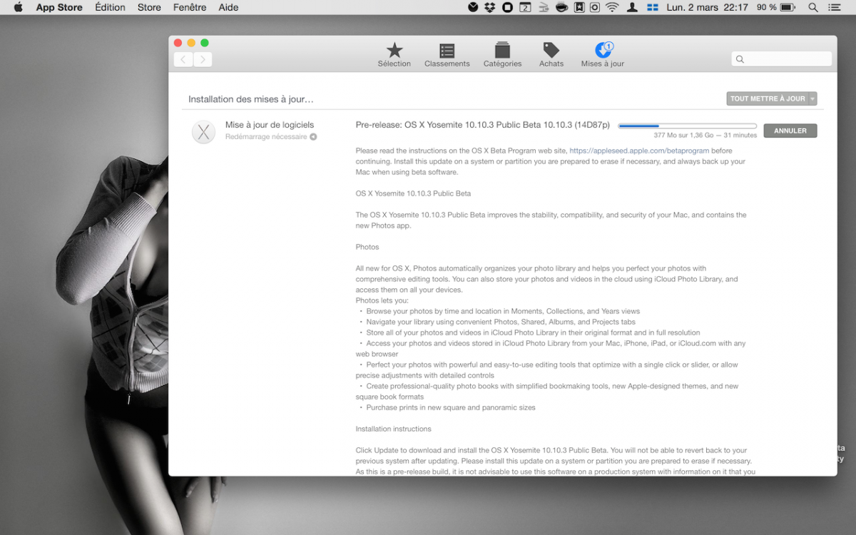This screenshot has height=535, width=856.
Task: Click the Redémarrage nécessaire text
Action: (x=266, y=136)
